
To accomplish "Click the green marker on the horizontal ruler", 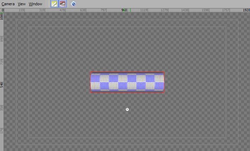I will [x=130, y=10].
